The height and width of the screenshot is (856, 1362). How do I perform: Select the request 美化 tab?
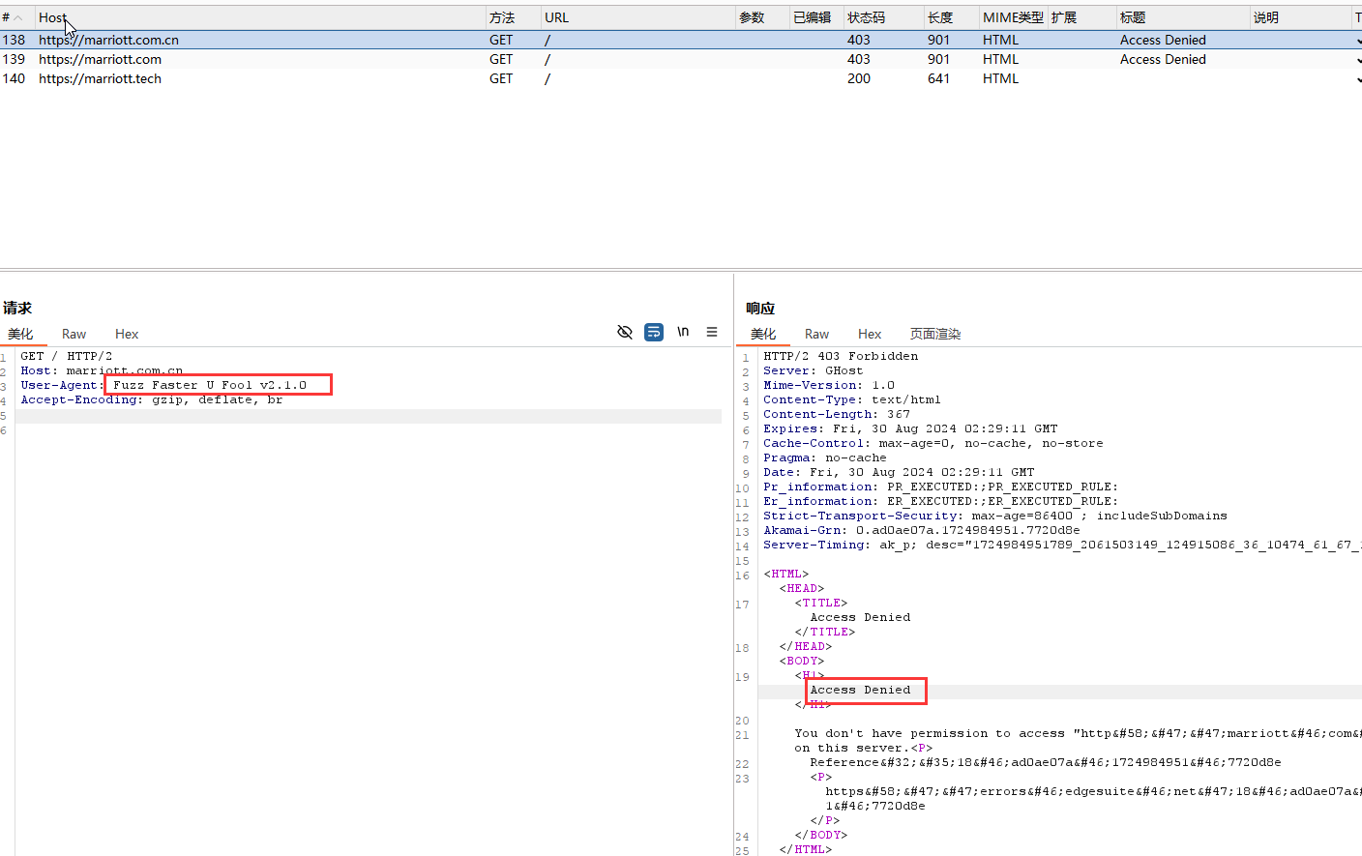[x=20, y=334]
